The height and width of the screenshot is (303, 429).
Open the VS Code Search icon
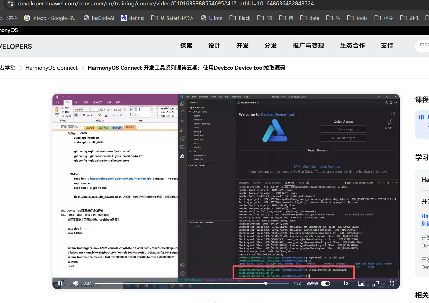tap(182, 112)
